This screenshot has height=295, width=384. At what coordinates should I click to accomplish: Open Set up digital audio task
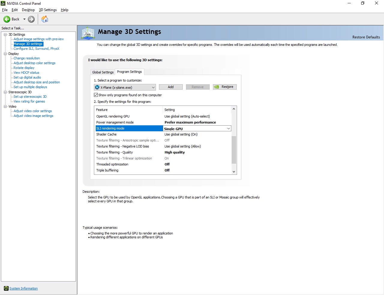coord(27,77)
